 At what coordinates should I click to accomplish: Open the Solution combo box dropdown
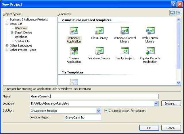[99, 111]
